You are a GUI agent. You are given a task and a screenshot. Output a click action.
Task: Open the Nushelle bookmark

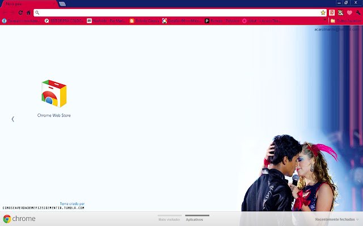(x=107, y=21)
